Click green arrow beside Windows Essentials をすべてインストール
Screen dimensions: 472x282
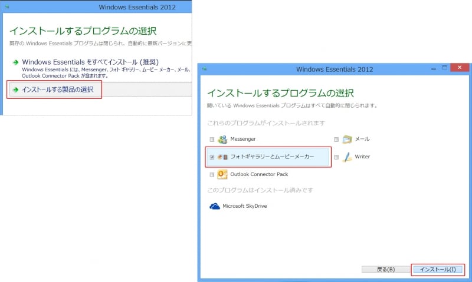coord(15,62)
